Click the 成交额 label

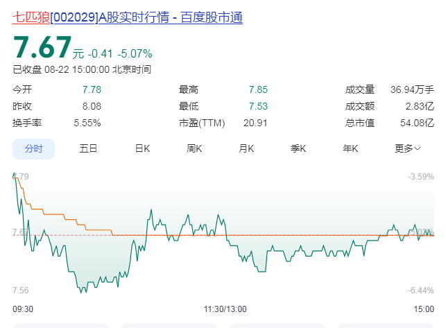pyautogui.click(x=360, y=106)
